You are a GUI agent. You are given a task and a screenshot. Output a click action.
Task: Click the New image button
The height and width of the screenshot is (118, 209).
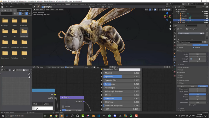coord(19,70)
